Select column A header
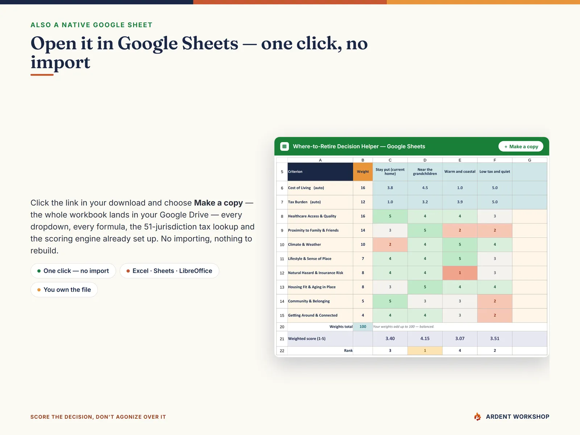 point(320,160)
